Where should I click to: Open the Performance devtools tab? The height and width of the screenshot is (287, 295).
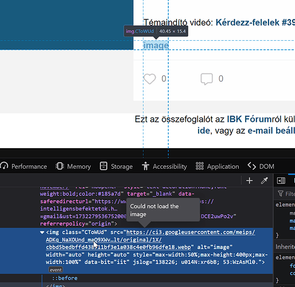[24, 166]
